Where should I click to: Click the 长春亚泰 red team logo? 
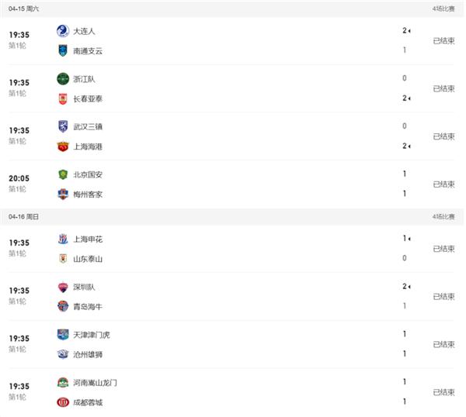(x=63, y=98)
